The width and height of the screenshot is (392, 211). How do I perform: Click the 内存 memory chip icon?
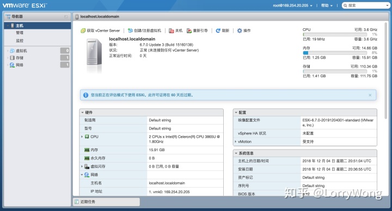click(x=87, y=150)
